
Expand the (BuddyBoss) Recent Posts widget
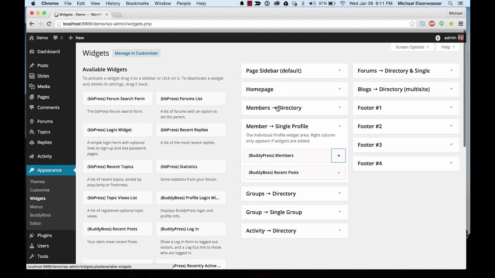(x=338, y=173)
